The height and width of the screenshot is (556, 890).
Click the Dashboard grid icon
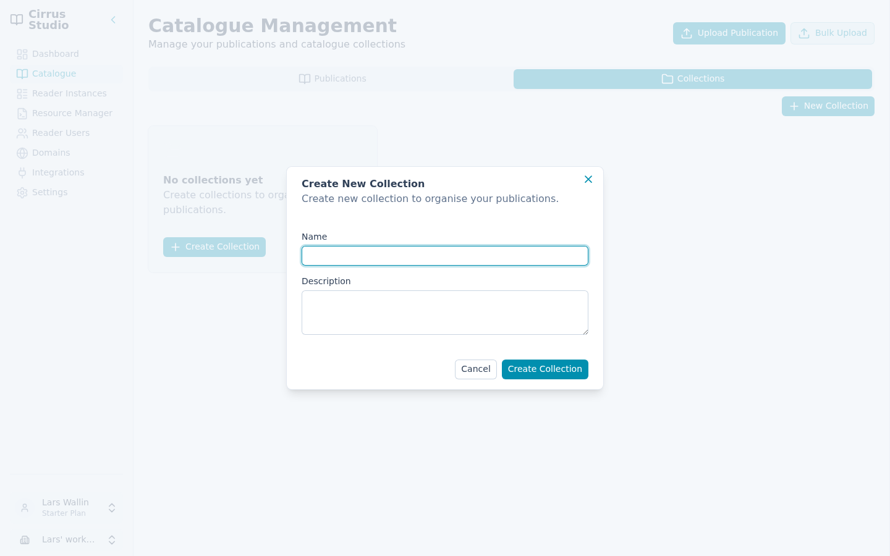22,54
